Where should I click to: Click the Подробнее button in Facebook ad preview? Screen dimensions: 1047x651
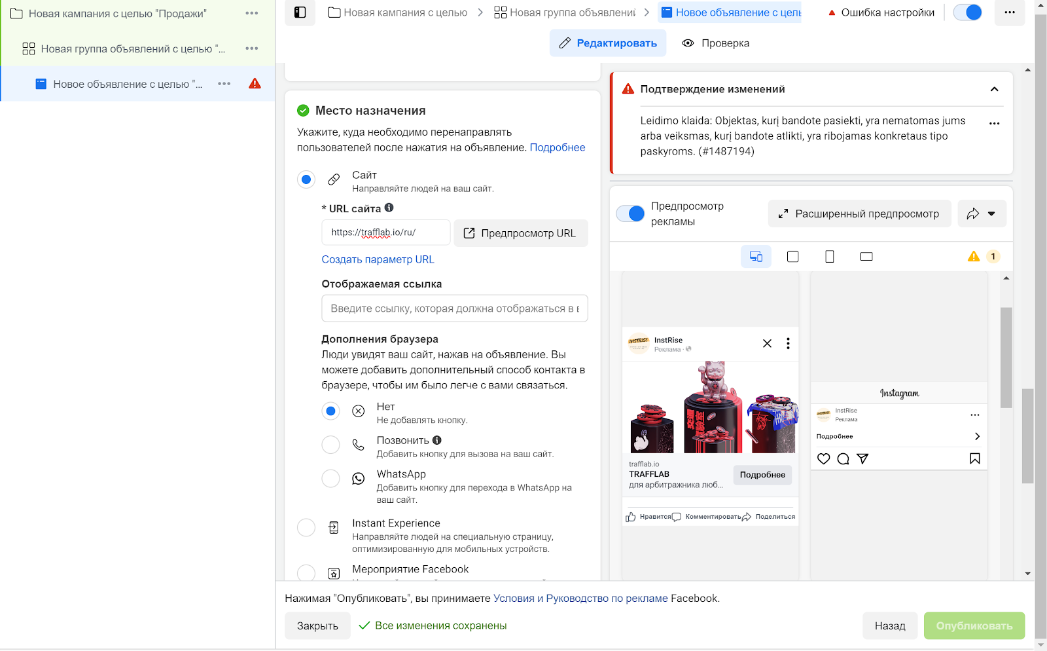(762, 475)
